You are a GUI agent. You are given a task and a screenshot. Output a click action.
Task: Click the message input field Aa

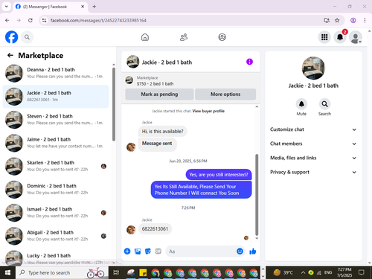tap(201, 251)
